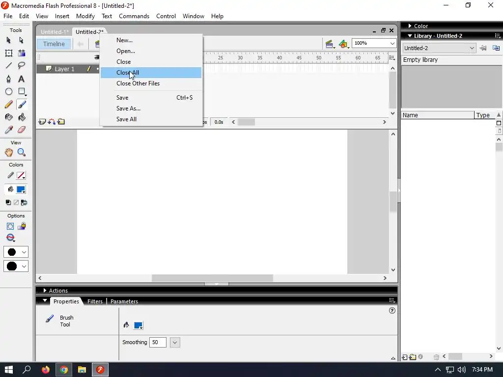Select the Paint Bucket tool
The height and width of the screenshot is (377, 503).
22,117
